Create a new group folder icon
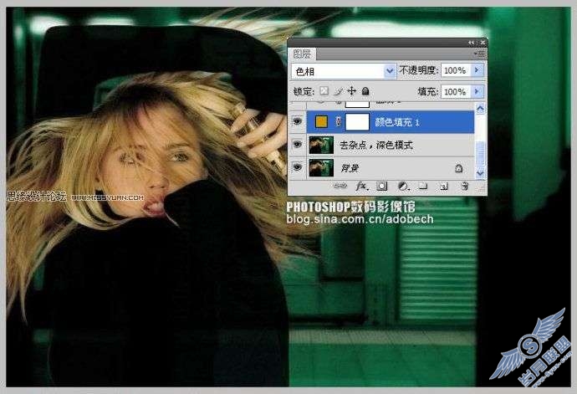The height and width of the screenshot is (394, 577). point(423,187)
